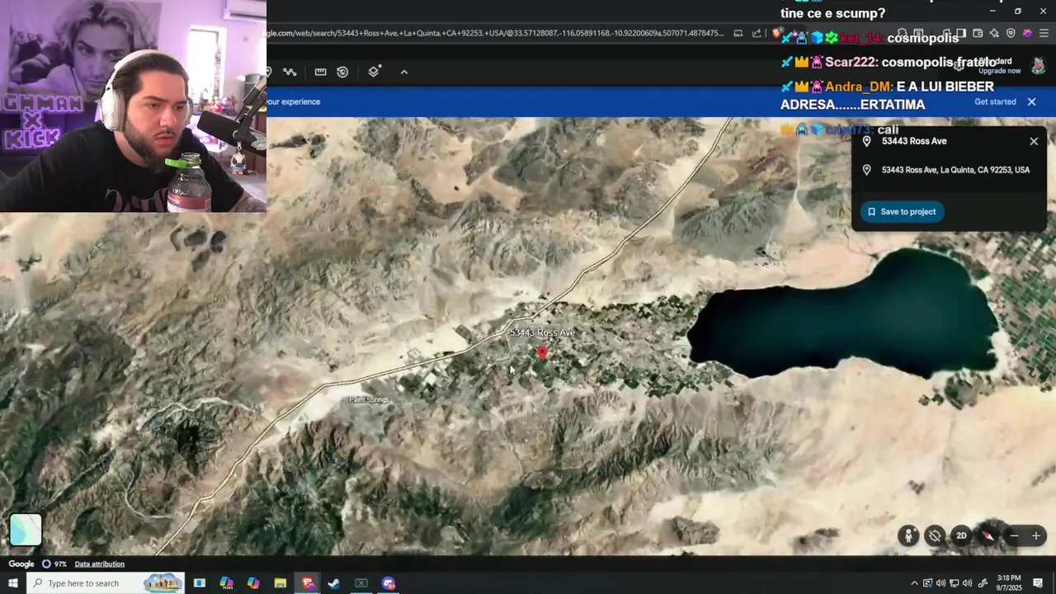Viewport: 1056px width, 594px height.
Task: Open Steam from the taskbar
Action: [x=334, y=583]
